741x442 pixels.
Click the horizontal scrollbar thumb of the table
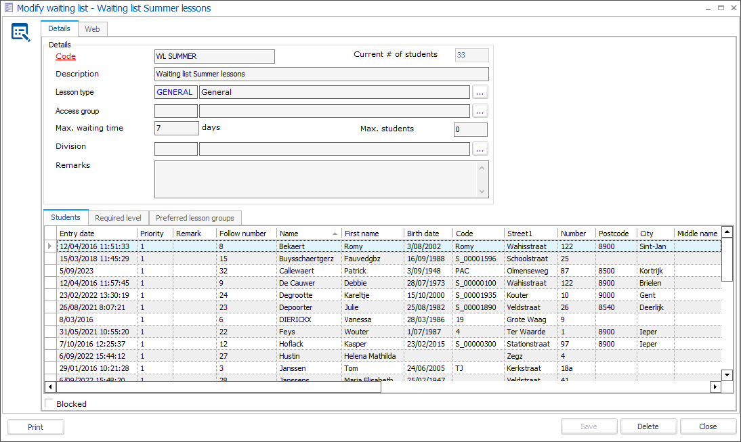218,387
